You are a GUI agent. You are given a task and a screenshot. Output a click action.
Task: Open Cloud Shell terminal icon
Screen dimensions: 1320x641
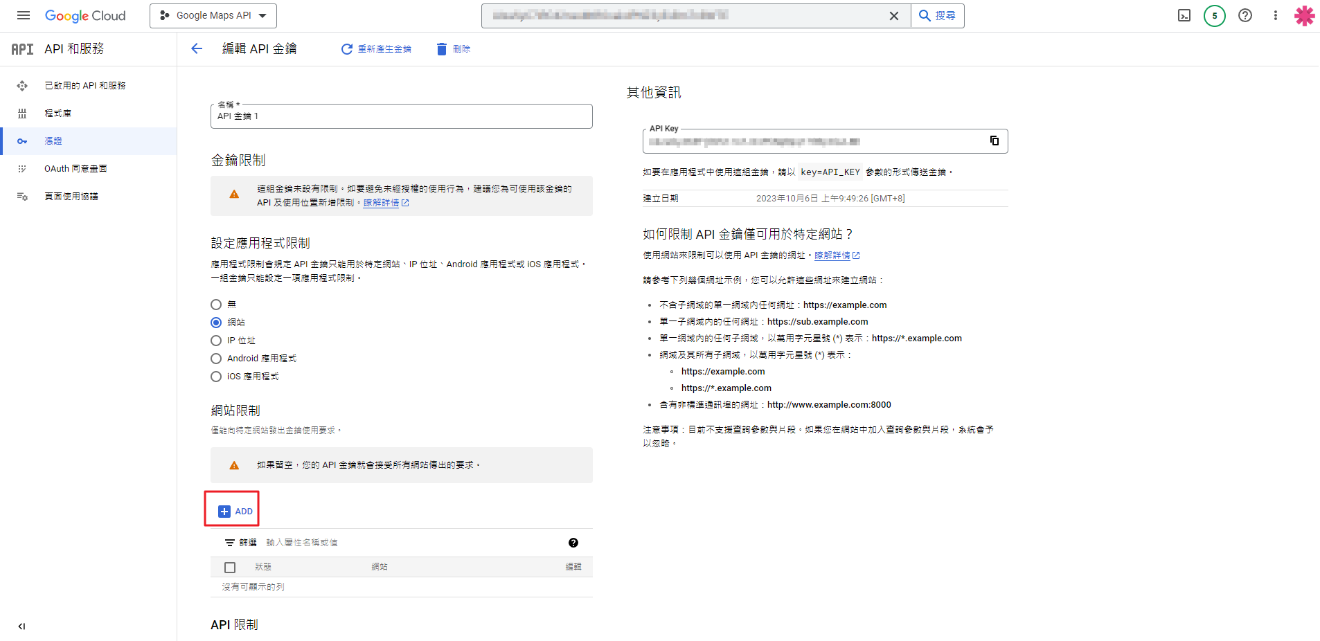1184,15
